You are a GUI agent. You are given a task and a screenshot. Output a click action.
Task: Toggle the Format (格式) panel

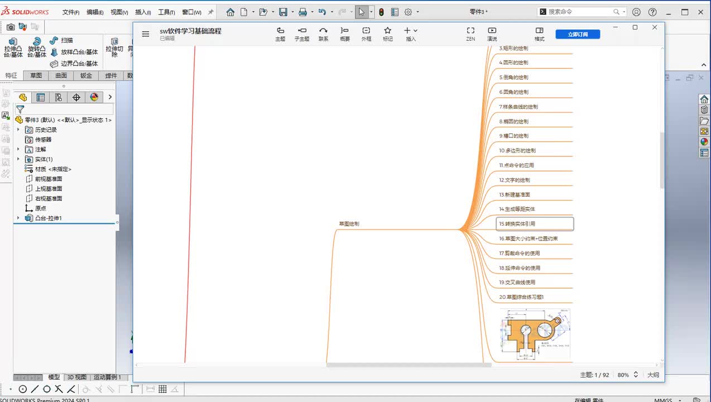(539, 34)
